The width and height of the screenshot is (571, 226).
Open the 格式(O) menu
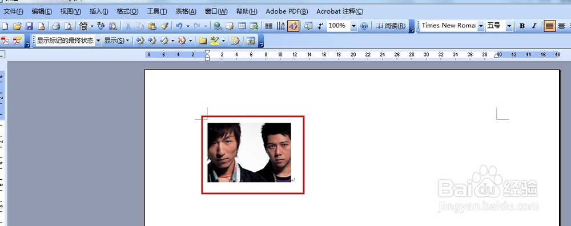127,11
